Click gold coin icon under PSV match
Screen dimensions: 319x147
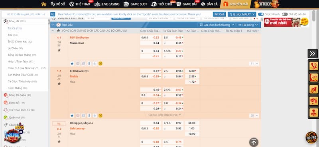(100, 64)
